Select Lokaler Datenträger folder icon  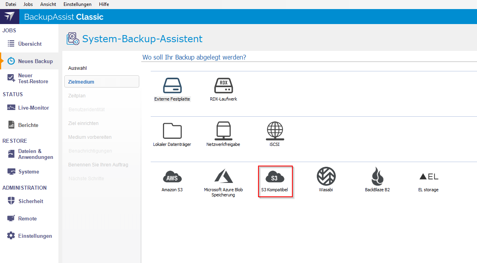(x=172, y=131)
